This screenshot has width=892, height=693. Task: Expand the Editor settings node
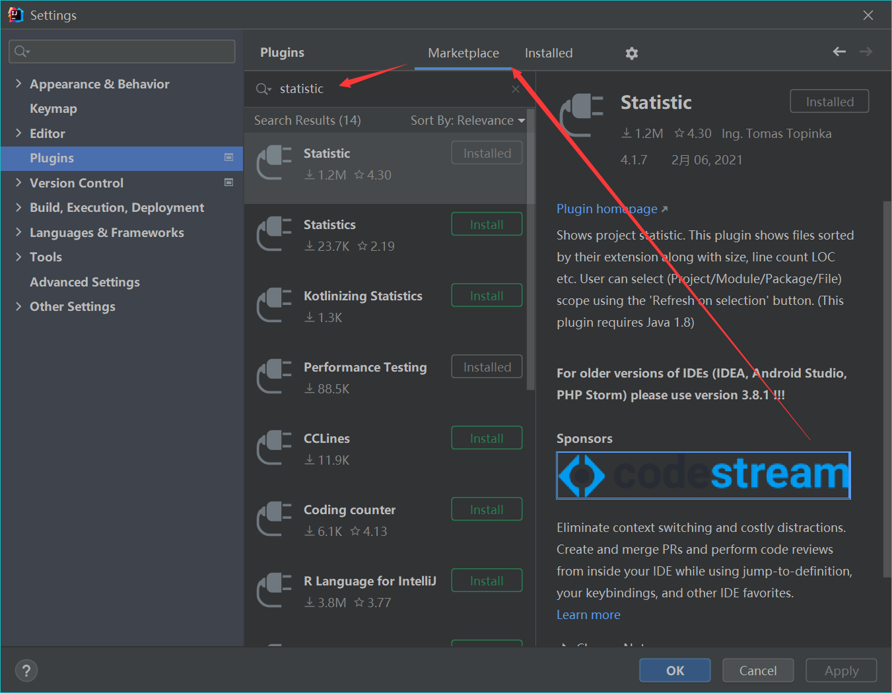coord(18,133)
